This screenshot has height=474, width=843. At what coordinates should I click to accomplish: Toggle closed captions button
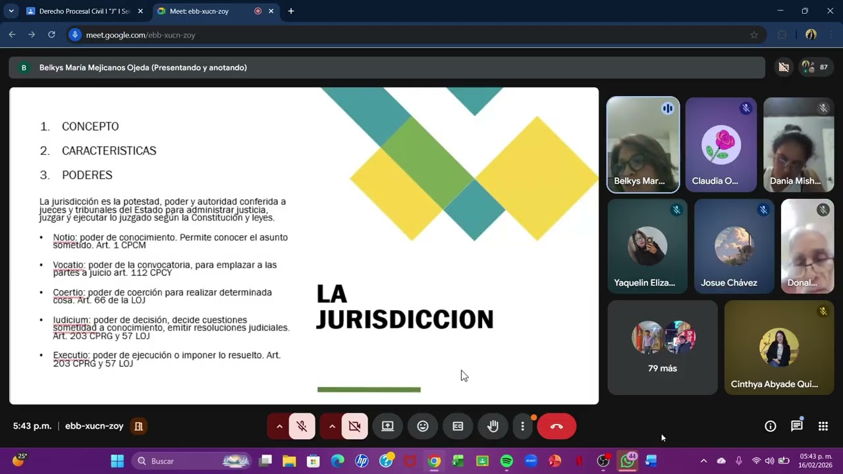[x=458, y=426]
